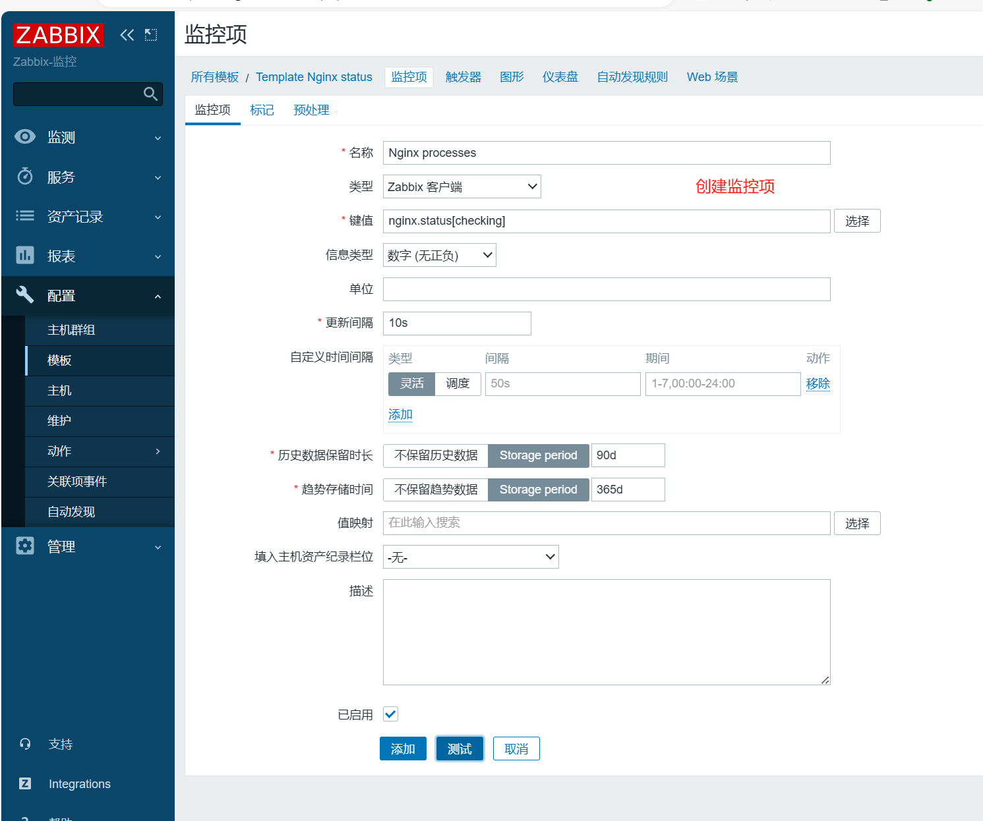This screenshot has height=821, width=983.
Task: Open the 类型 dropdown (Zabbix 客户端)
Action: (462, 186)
